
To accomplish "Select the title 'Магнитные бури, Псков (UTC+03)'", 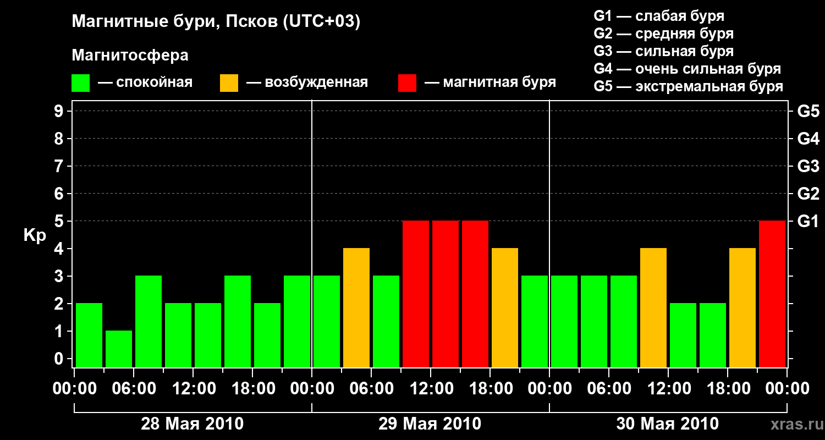I will 216,22.
